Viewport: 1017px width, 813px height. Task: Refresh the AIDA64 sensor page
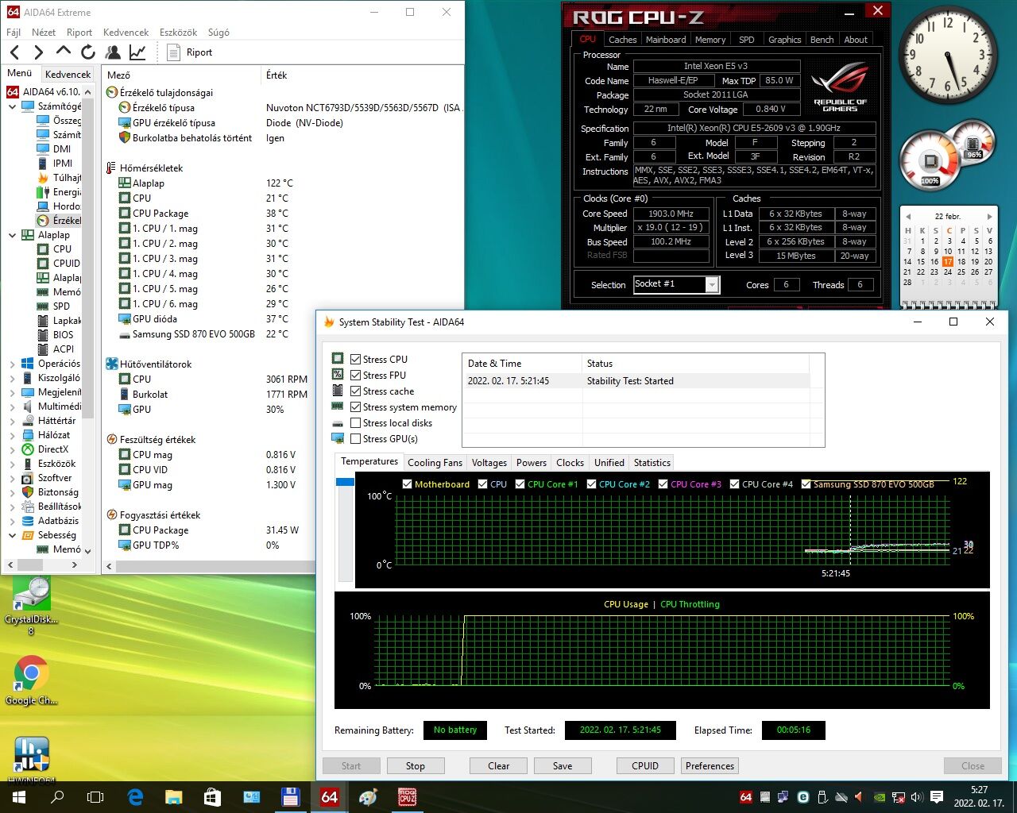pos(87,52)
